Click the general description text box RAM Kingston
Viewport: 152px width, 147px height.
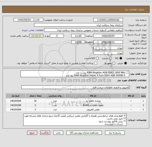[x=75, y=74]
